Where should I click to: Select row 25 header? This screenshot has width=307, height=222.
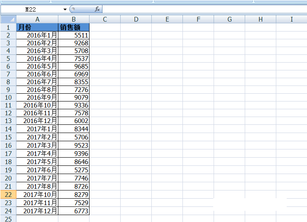tap(8, 219)
